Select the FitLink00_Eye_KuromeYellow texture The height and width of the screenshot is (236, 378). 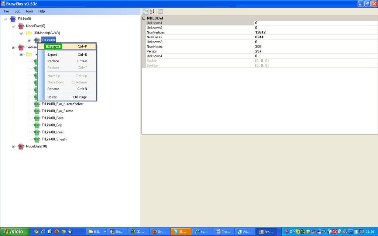[x=63, y=104]
